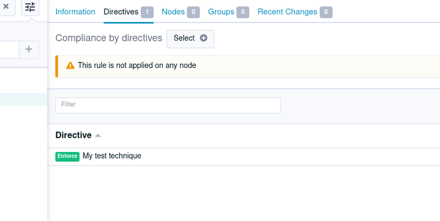Click the green Enforce badge
This screenshot has height=221, width=440.
pos(67,156)
